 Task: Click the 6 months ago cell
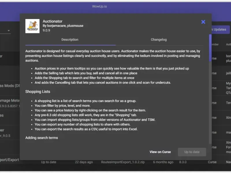coord(163,162)
